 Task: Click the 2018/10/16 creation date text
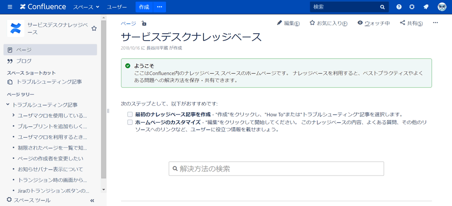tap(130, 48)
